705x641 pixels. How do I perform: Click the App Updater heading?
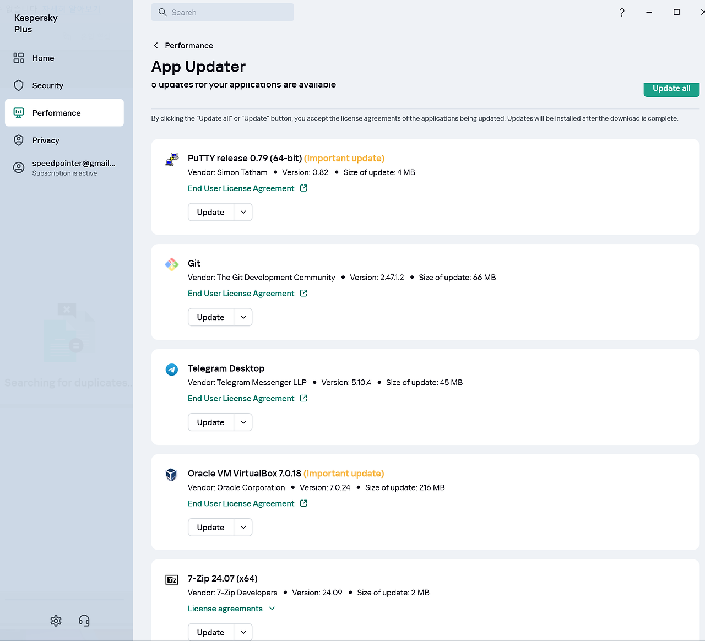(198, 67)
